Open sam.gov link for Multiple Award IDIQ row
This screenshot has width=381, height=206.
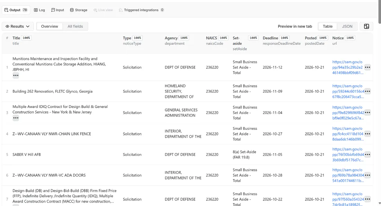(x=348, y=113)
